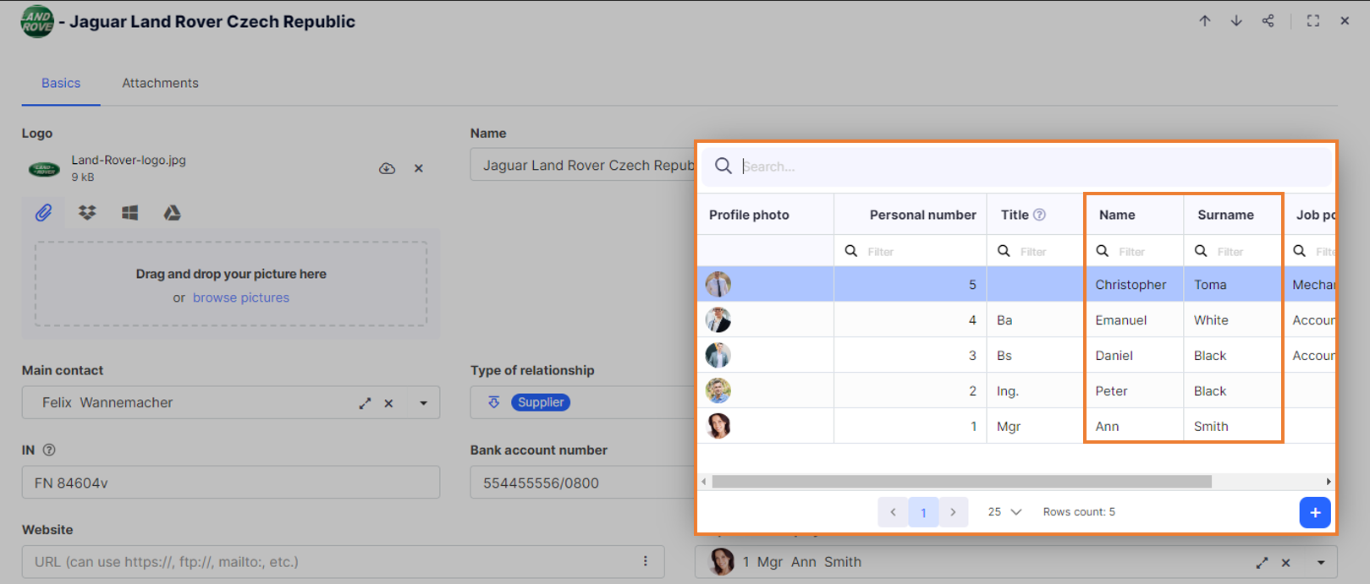Edit the IN field FN 84604v
The image size is (1370, 584).
pos(231,483)
